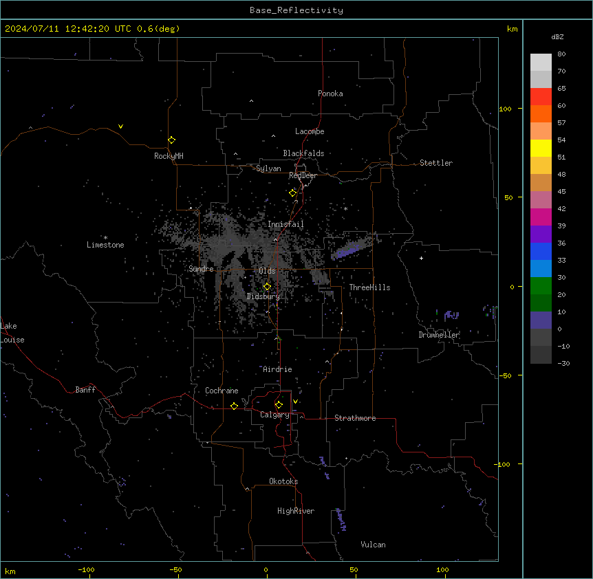Click the asterisk marker east of Innisfail
Image resolution: width=593 pixels, height=579 pixels.
(x=345, y=208)
